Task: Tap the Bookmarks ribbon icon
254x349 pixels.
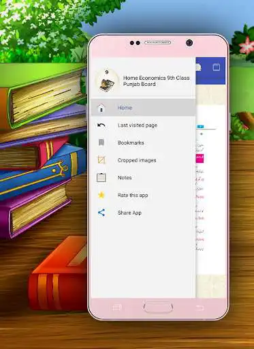Action: pyautogui.click(x=101, y=142)
